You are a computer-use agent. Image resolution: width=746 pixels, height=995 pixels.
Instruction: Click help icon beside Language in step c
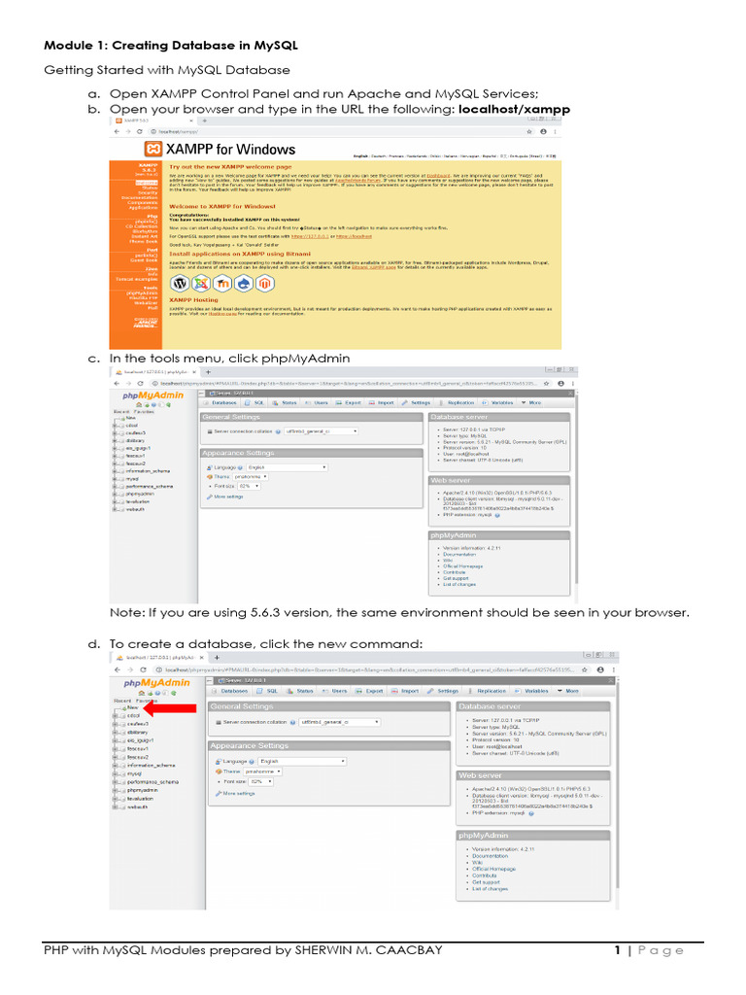coord(241,467)
